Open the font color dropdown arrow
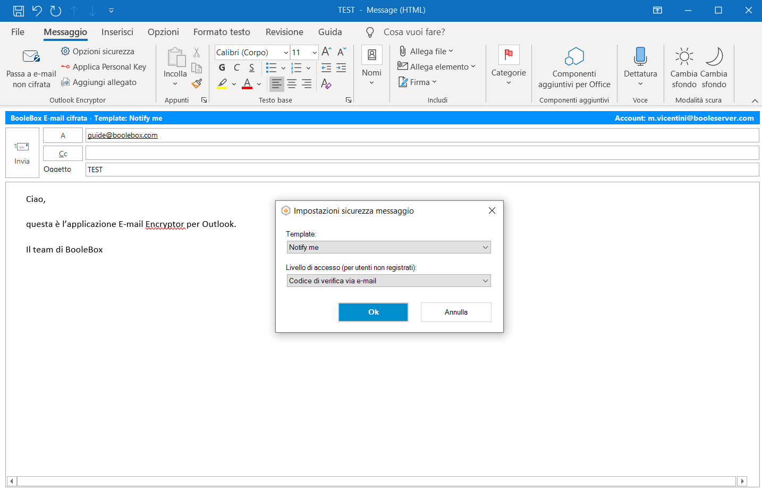 point(259,84)
